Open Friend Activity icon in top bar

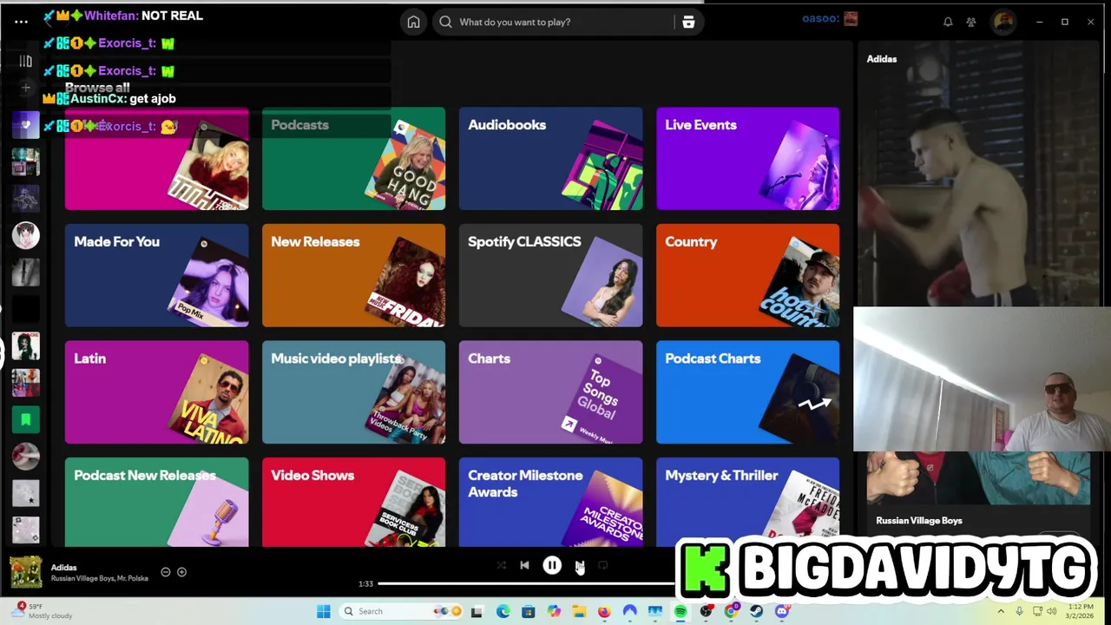click(x=971, y=22)
